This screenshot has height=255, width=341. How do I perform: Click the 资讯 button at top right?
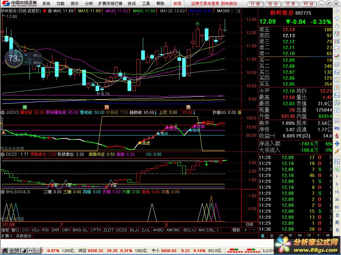point(273,4)
